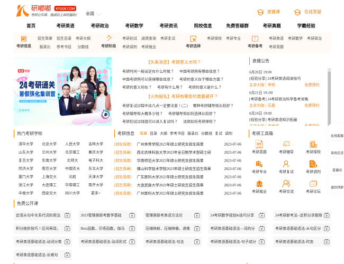Image resolution: width=344 pixels, height=264 pixels.
Task: Open 考研辅导班大概多少钱？ article link
Action: click(142, 114)
